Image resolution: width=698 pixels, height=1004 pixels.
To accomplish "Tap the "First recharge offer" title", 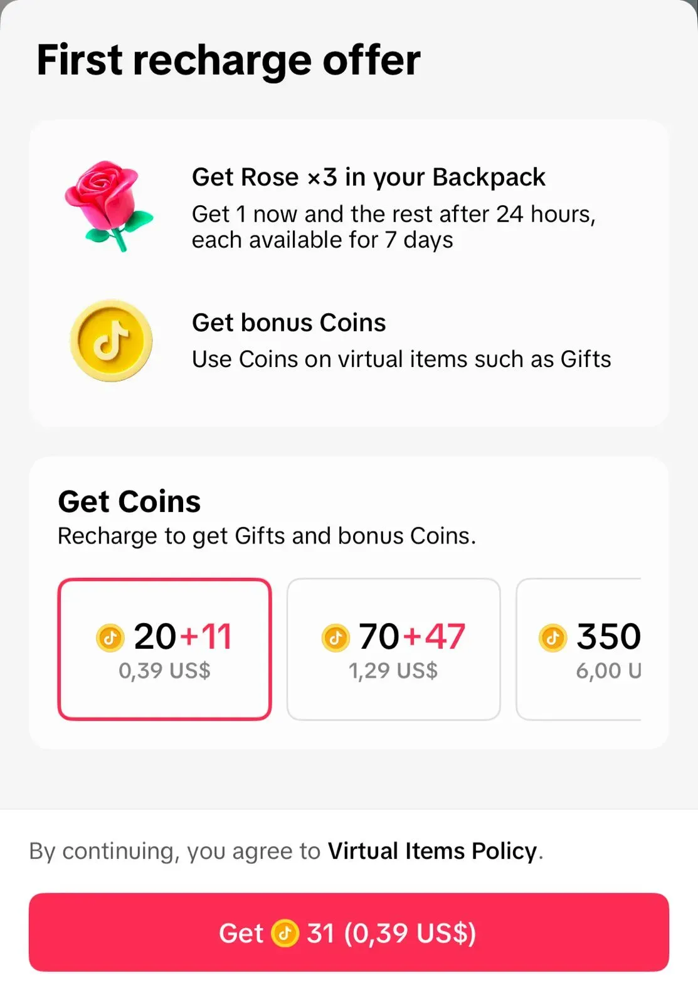I will pos(228,60).
